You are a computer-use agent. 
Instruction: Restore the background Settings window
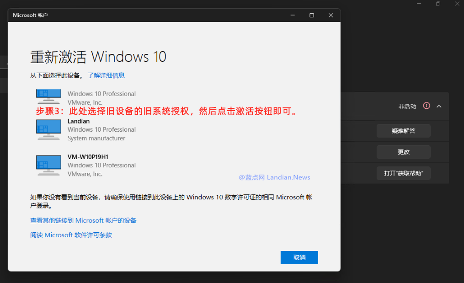coord(438,4)
